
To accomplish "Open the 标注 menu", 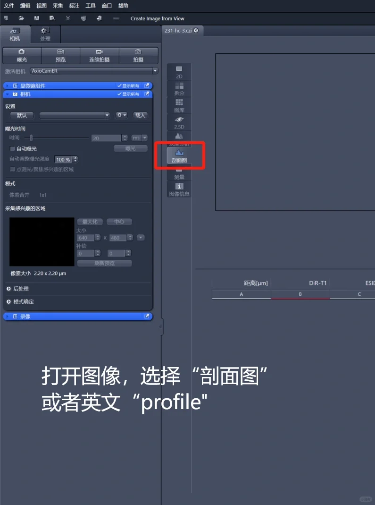I will coord(75,6).
